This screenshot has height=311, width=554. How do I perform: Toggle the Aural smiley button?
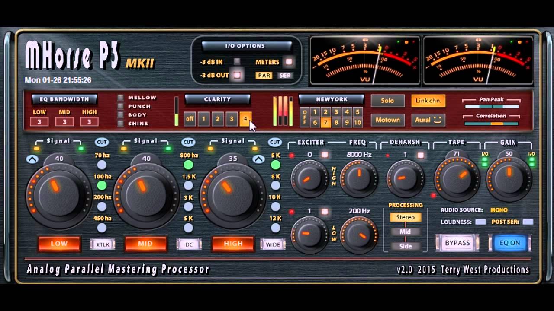(428, 120)
